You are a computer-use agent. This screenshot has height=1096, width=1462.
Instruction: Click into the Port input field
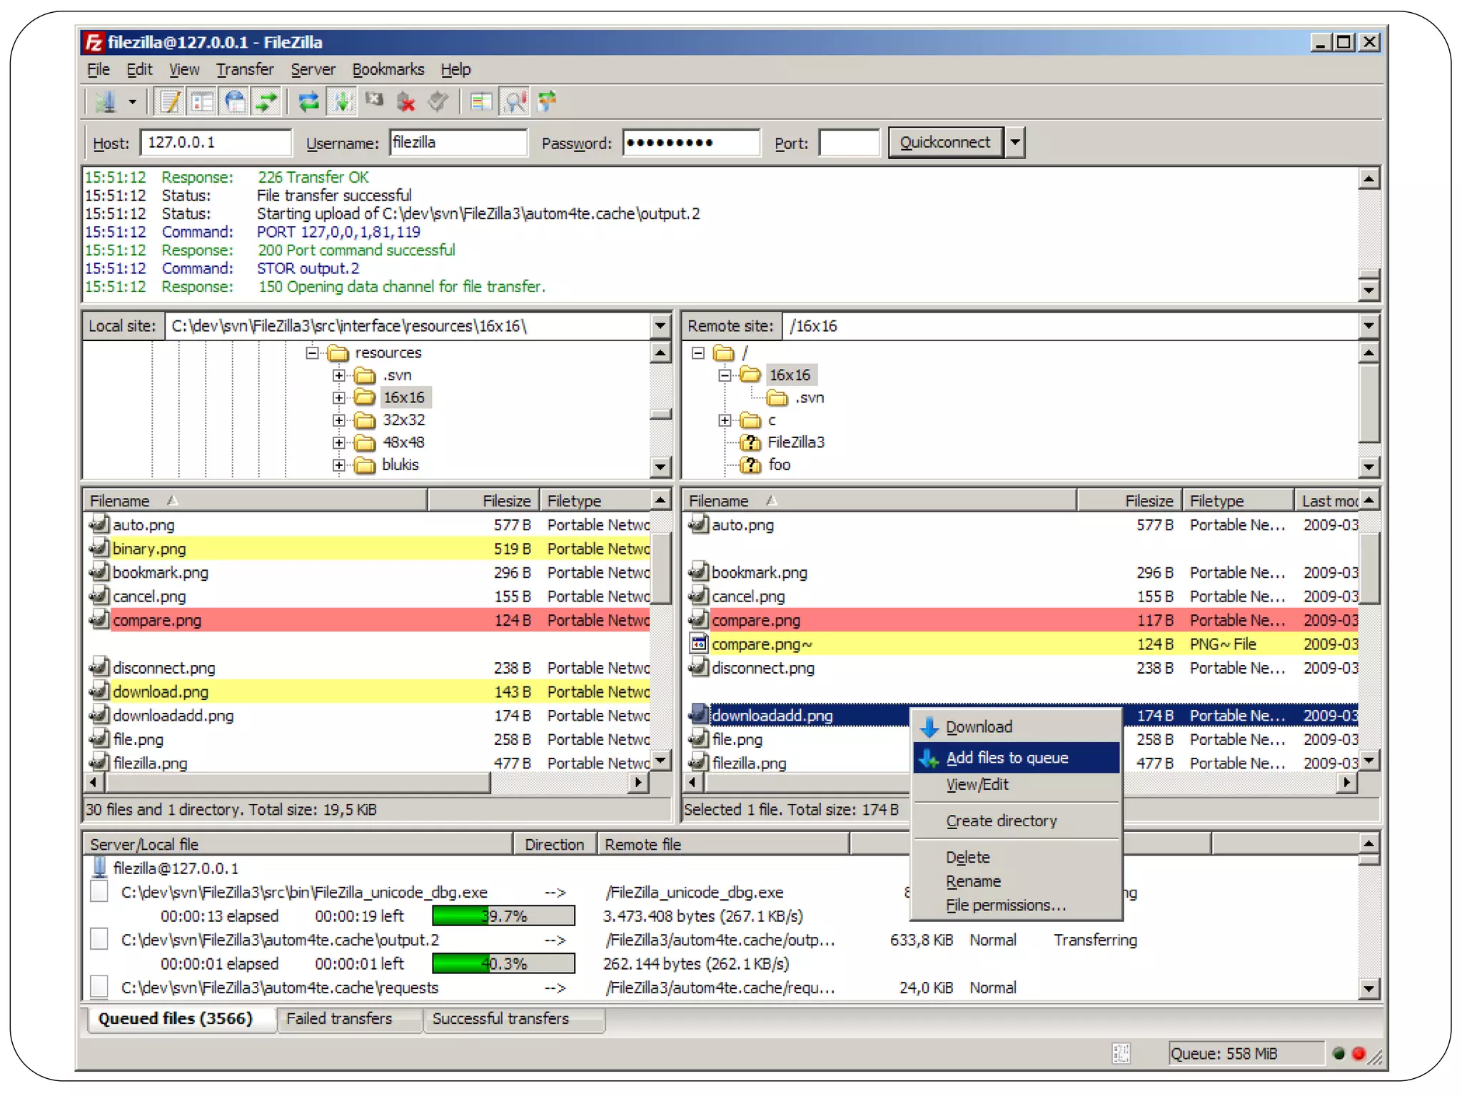(849, 143)
